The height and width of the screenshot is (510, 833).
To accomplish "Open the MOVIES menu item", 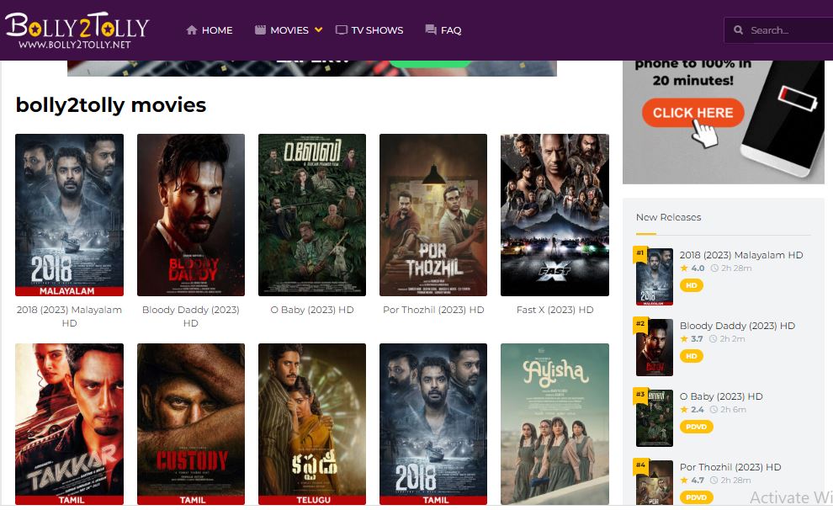I will [289, 30].
